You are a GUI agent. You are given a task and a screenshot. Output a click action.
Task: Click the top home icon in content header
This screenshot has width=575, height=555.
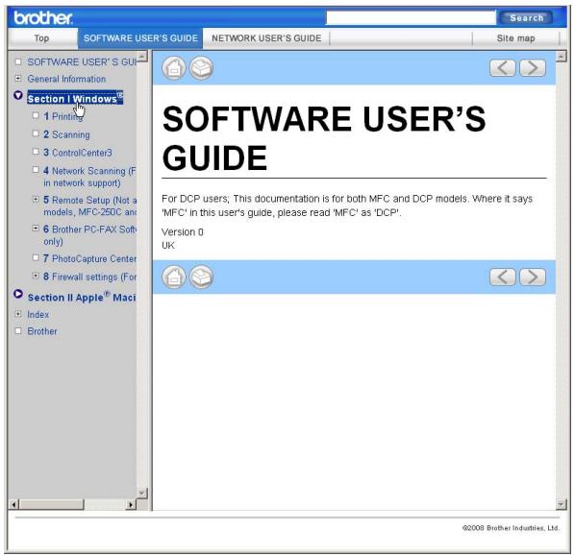(x=174, y=68)
